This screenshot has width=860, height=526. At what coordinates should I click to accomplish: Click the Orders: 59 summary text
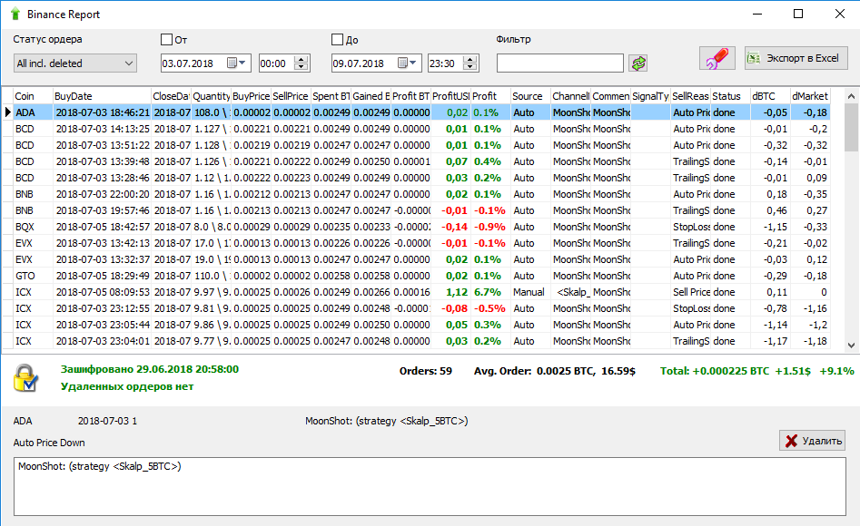[x=426, y=371]
